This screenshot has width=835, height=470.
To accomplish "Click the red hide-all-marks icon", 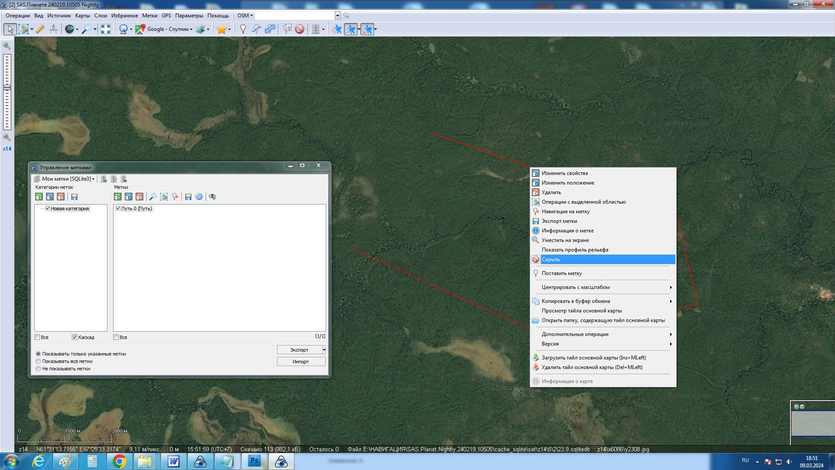I will point(300,29).
